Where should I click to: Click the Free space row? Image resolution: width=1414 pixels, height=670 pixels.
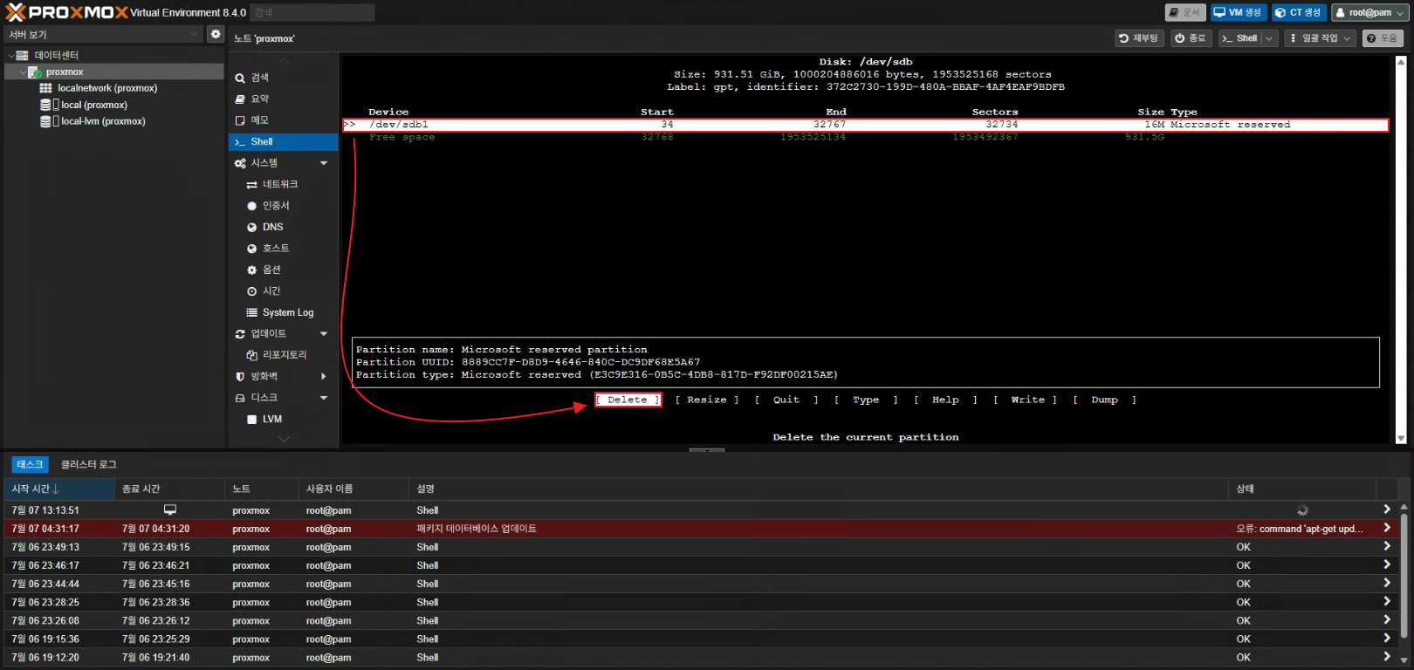[x=865, y=137]
